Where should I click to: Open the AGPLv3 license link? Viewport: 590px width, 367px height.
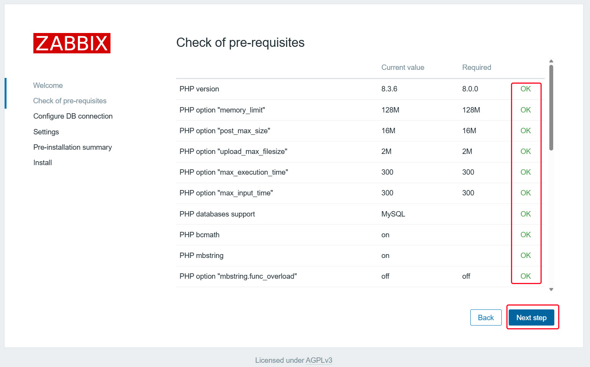point(319,360)
